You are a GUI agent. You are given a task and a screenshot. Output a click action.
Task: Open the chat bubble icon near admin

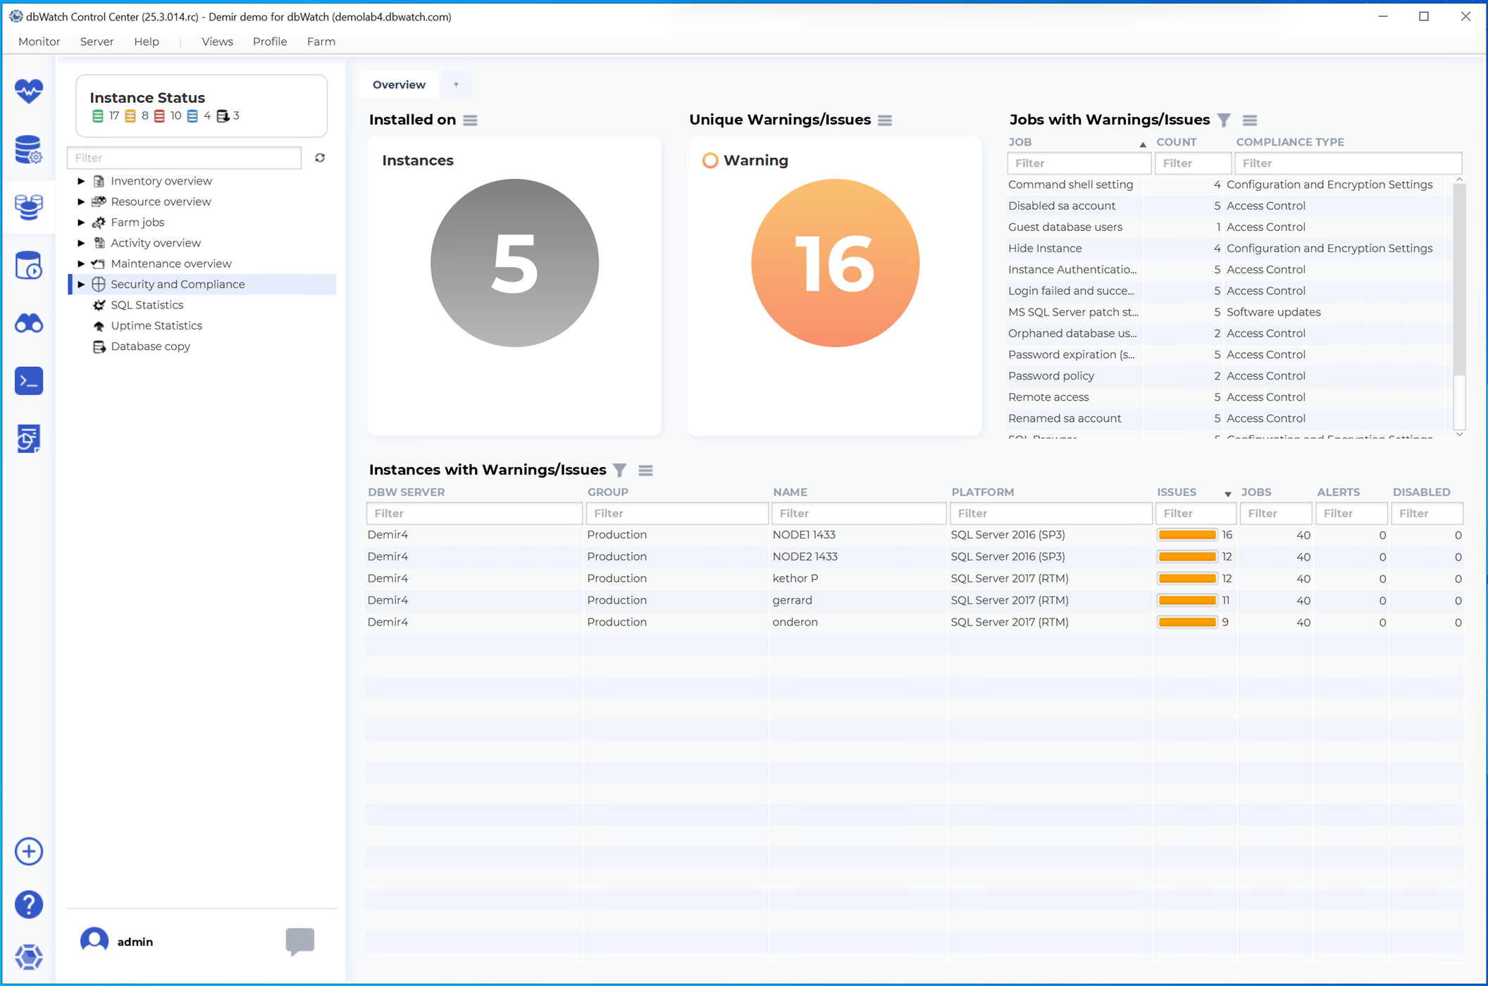(299, 941)
